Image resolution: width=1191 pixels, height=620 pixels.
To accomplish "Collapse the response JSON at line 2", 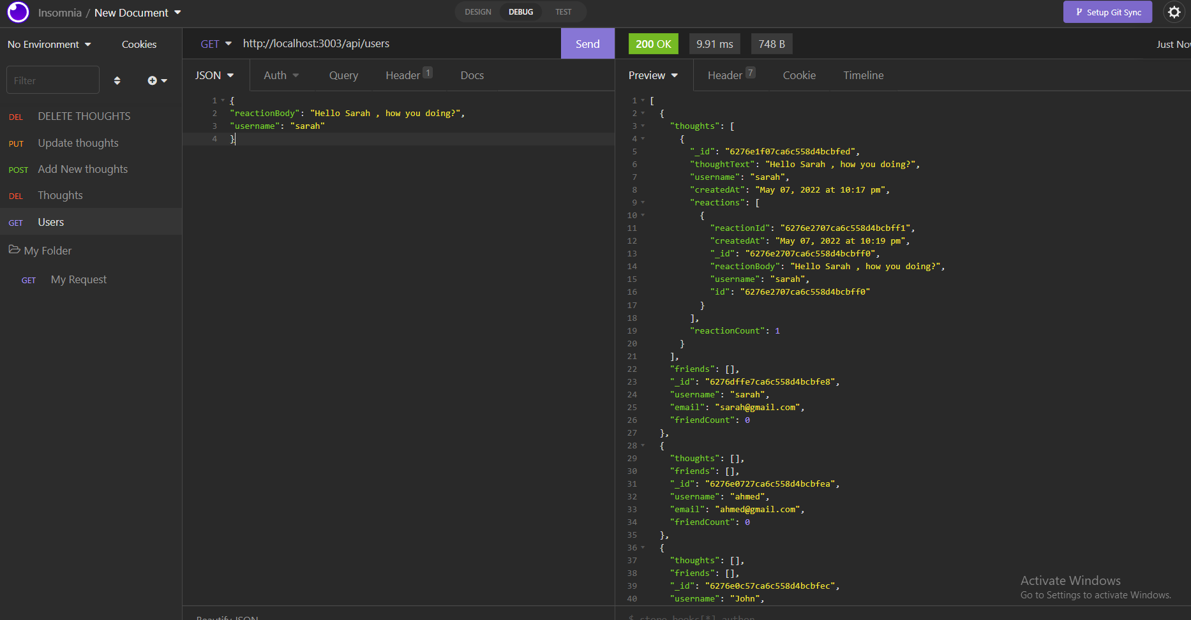I will 643,114.
